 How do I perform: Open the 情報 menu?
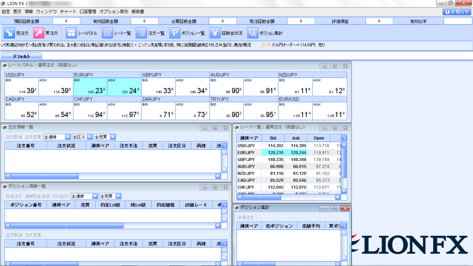[x=29, y=12]
